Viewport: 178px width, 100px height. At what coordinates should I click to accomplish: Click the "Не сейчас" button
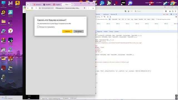78,31
